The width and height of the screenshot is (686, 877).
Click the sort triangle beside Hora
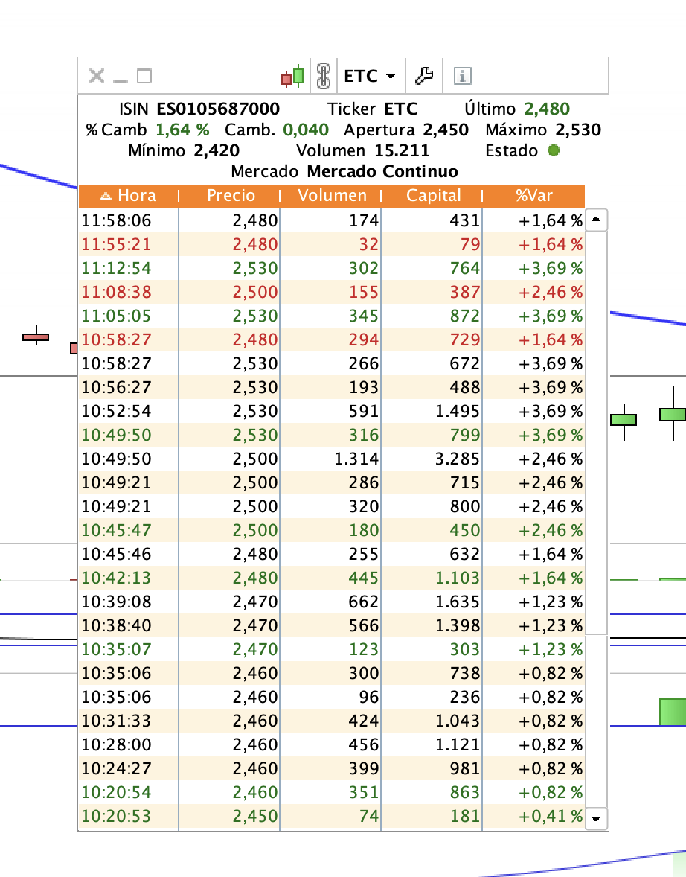click(x=106, y=197)
